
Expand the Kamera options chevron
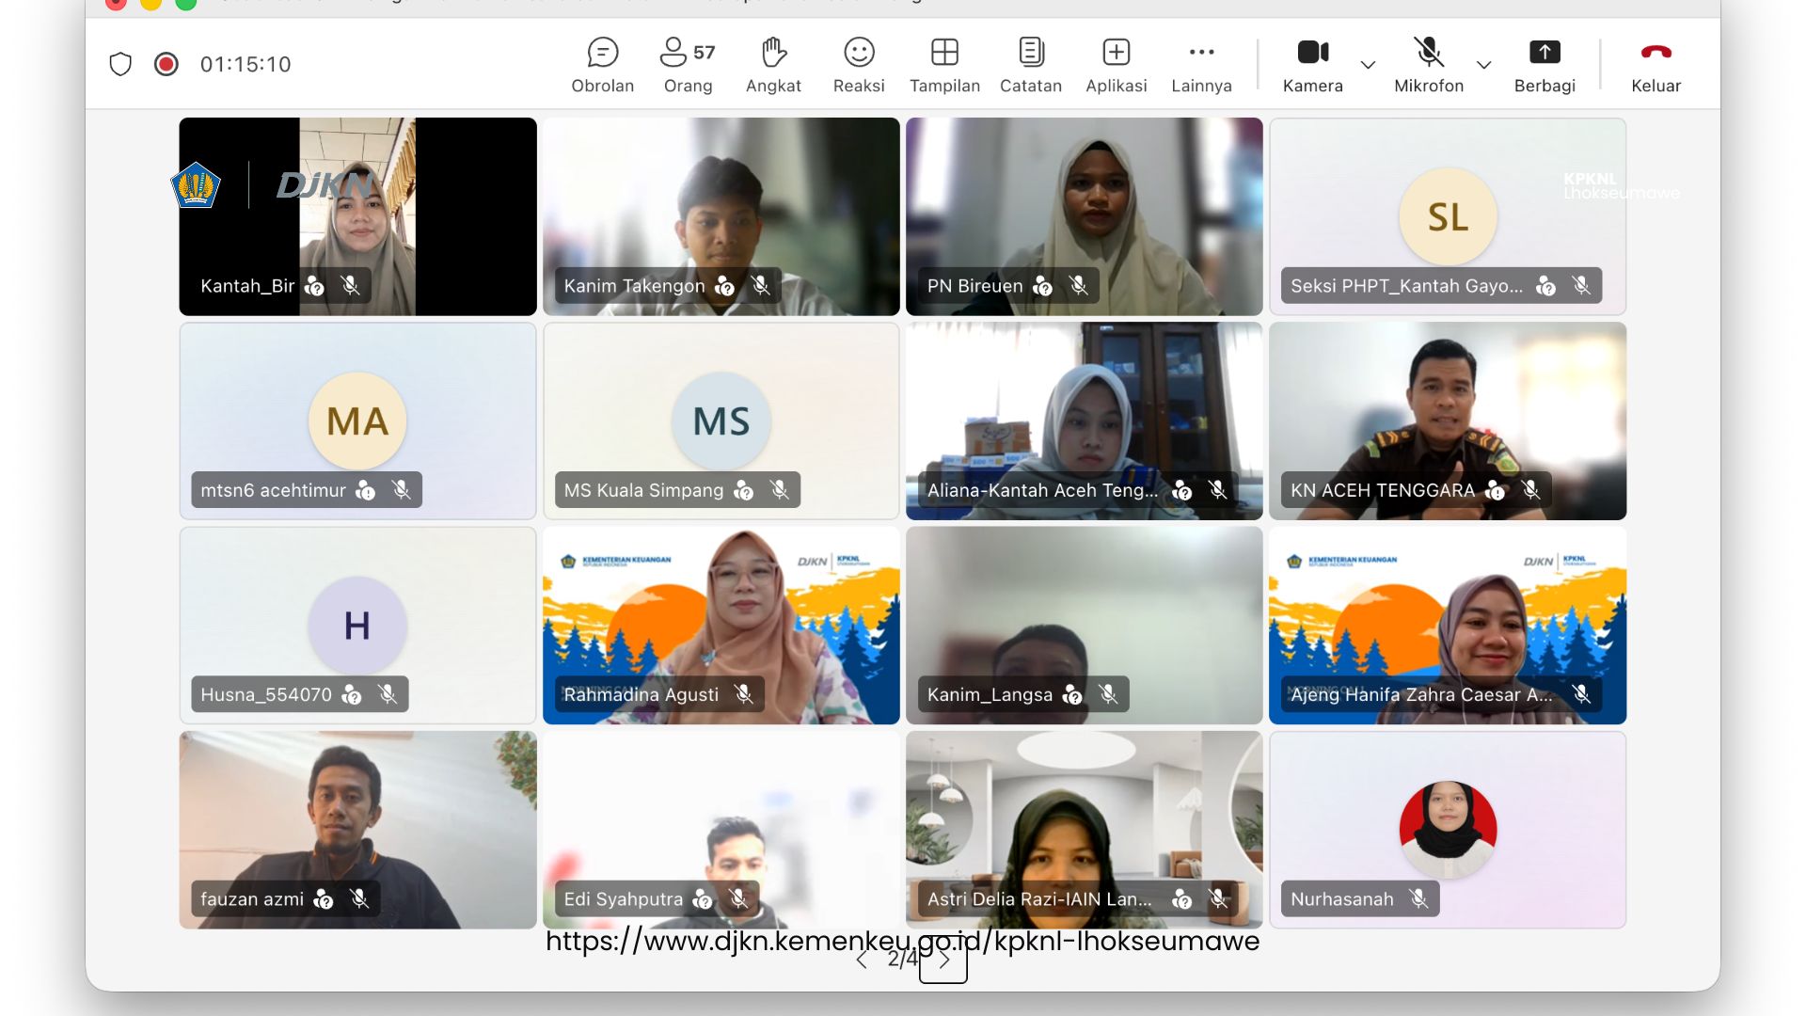click(1368, 65)
